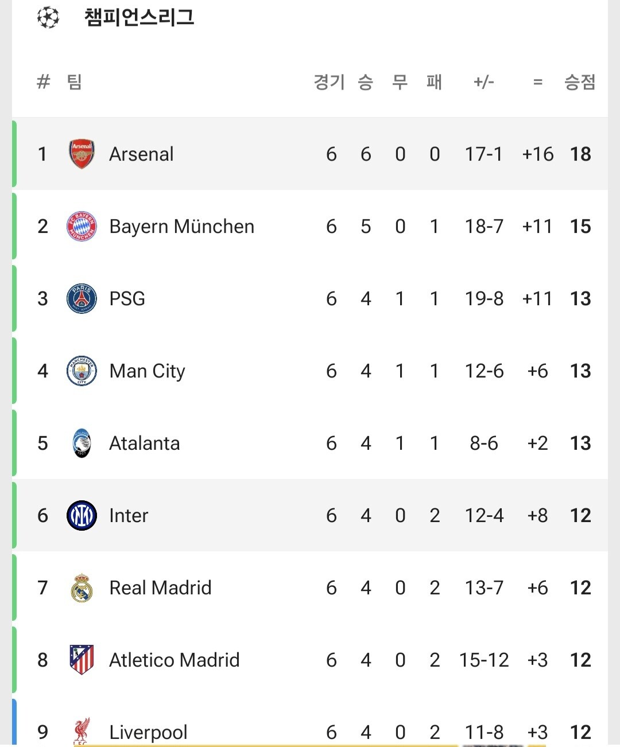Viewport: 620px width, 747px height.
Task: Tap the Bayern München club crest
Action: coord(82,226)
